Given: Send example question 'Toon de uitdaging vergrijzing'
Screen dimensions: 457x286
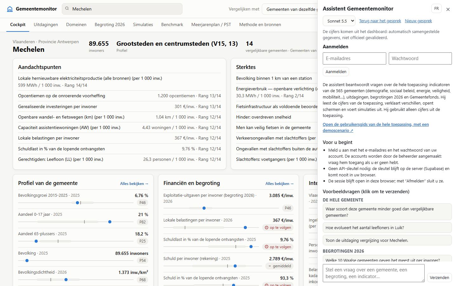Looking at the screenshot, I should point(387,240).
